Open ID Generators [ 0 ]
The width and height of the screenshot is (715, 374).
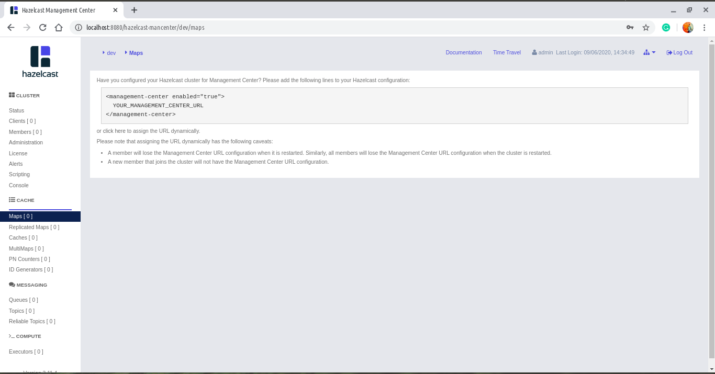tap(31, 269)
